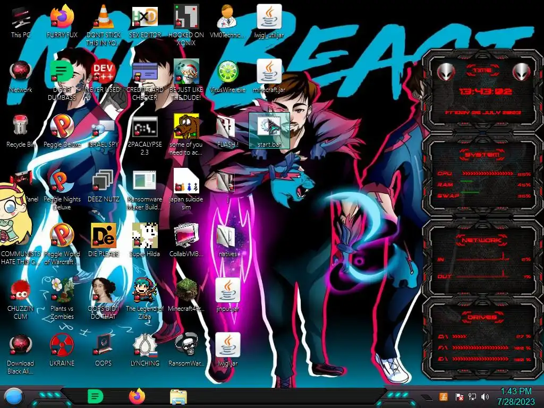The width and height of the screenshot is (544, 408).
Task: Open the This PC desktop icon
Action: (21, 21)
